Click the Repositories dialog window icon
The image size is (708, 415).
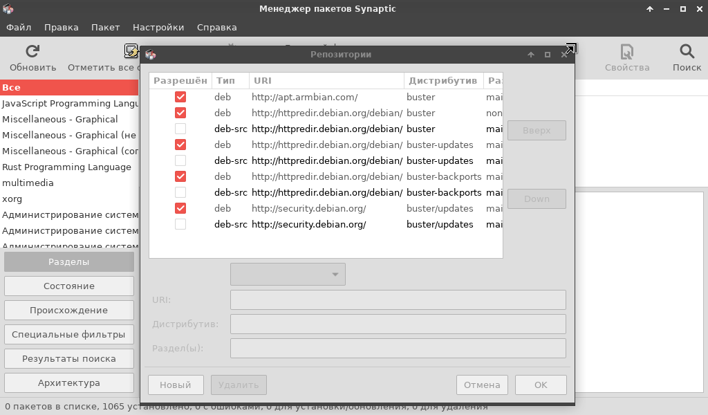click(150, 55)
